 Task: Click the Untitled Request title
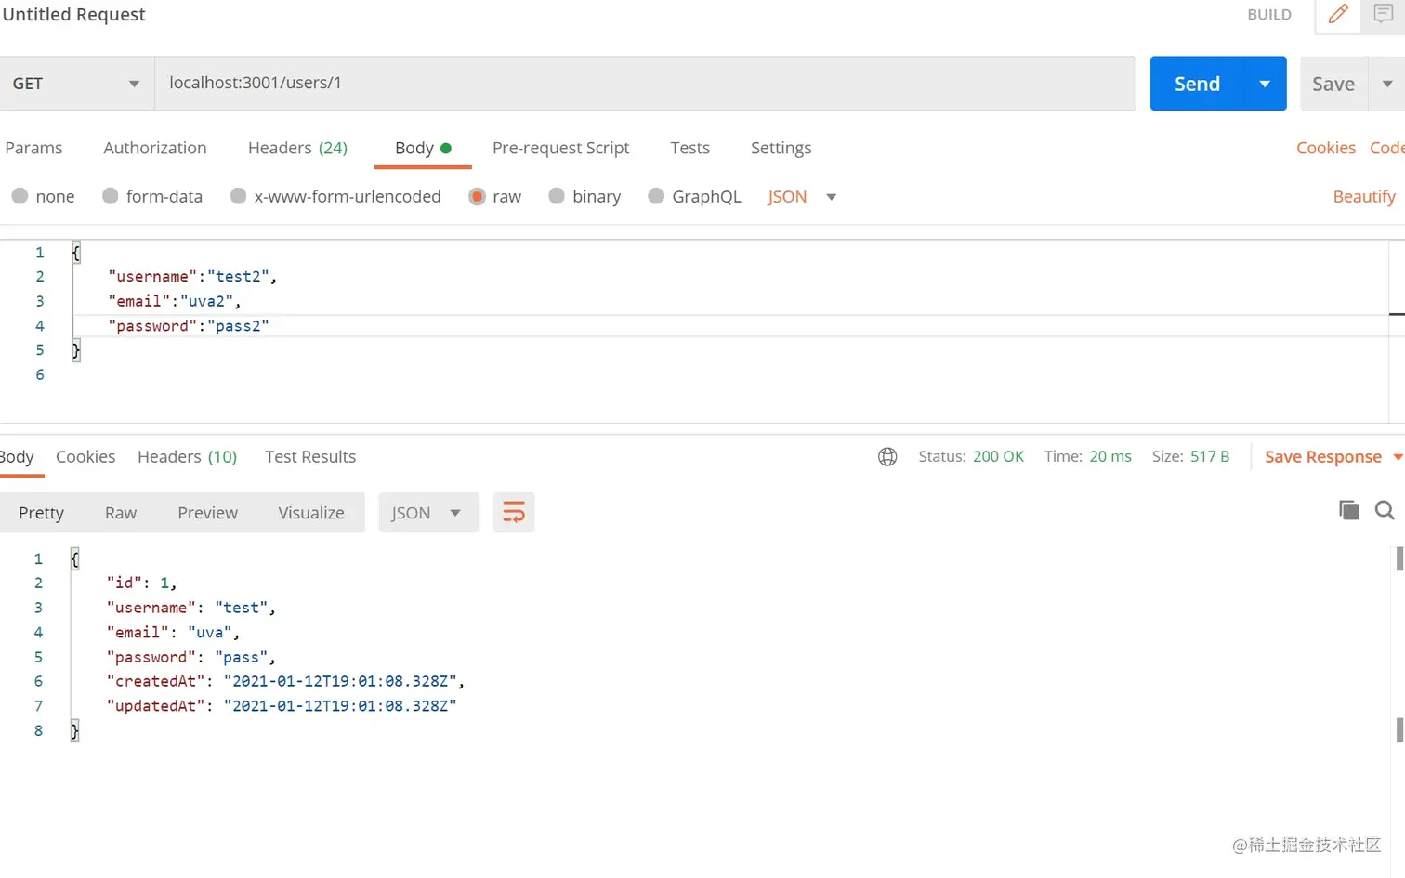(73, 14)
